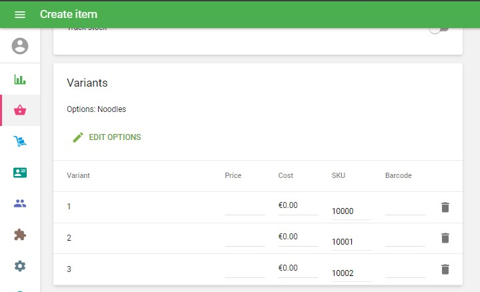The image size is (480, 292).
Task: Open the Settings gear section
Action: 20,266
